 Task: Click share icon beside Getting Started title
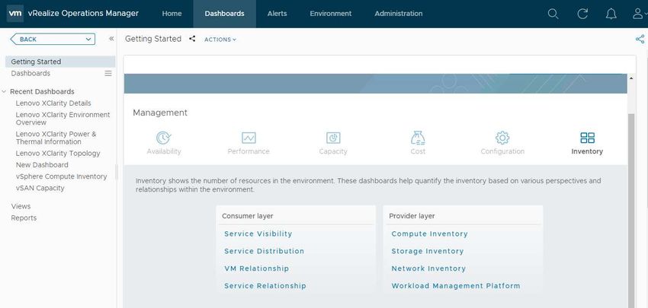click(192, 39)
